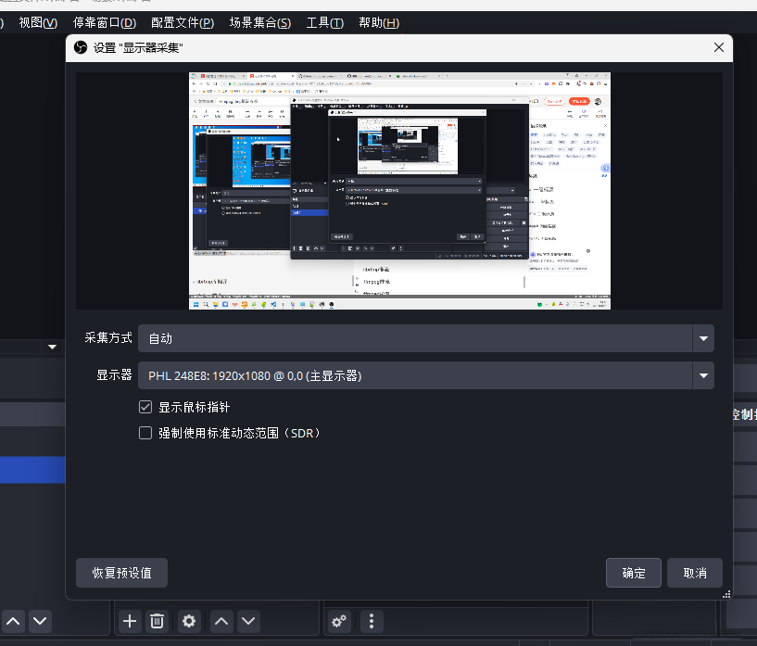Disable 显示鼠标指针 checkbox

pyautogui.click(x=145, y=406)
